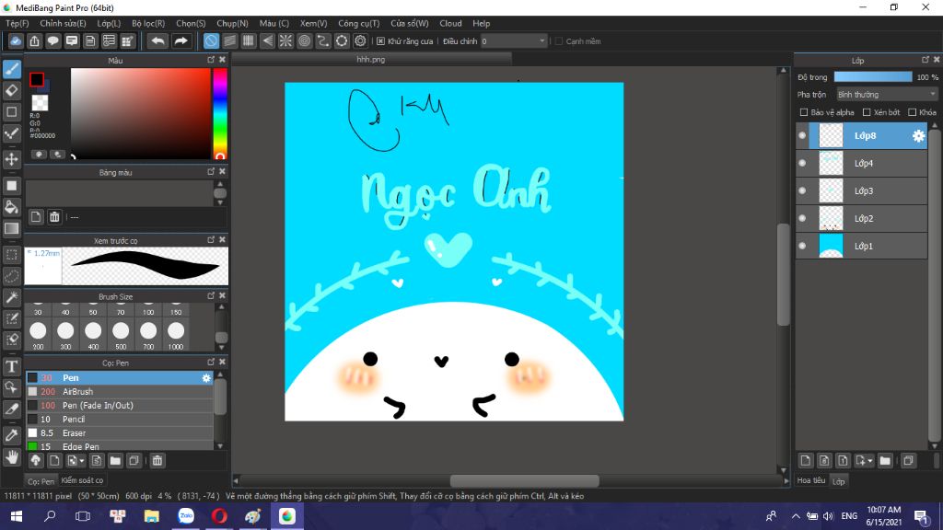Show hidden system tray icons chevron

coord(796,516)
